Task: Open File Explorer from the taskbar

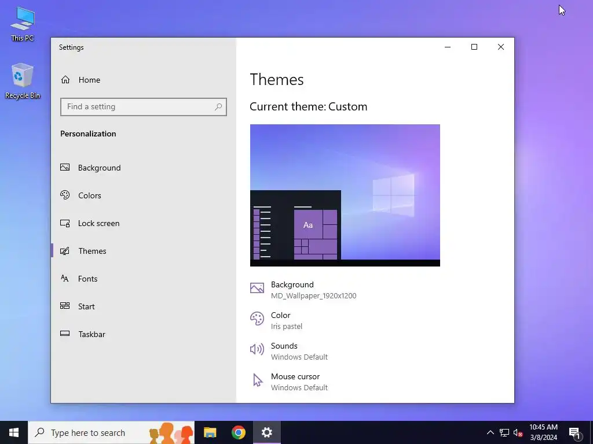Action: [x=210, y=432]
